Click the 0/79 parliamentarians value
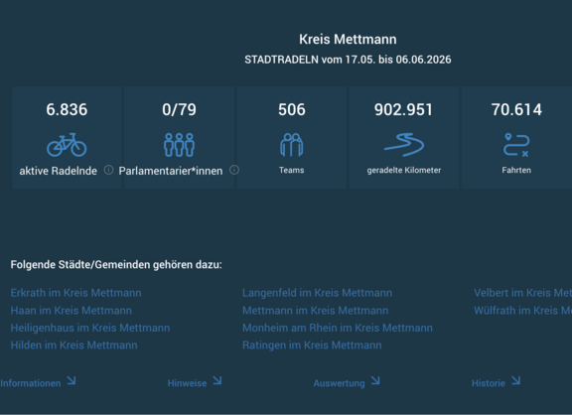This screenshot has width=572, height=415. (x=179, y=110)
